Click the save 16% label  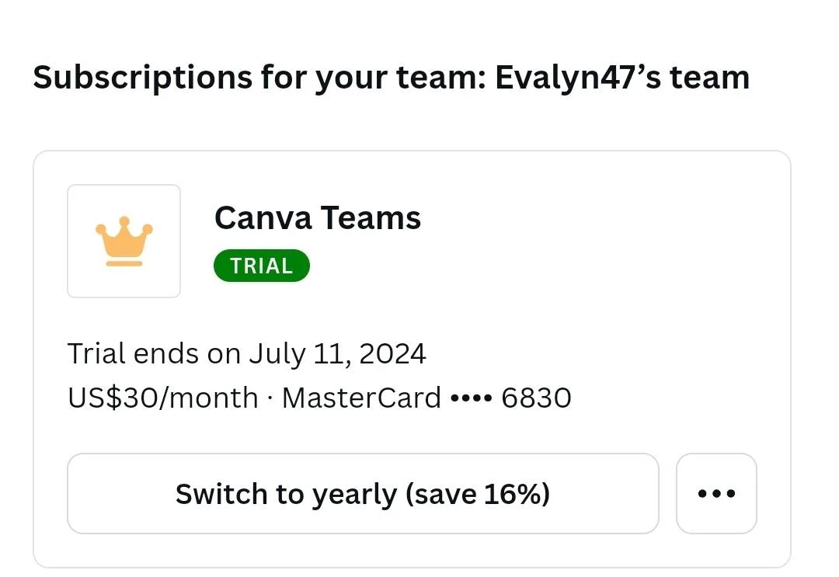click(x=478, y=494)
